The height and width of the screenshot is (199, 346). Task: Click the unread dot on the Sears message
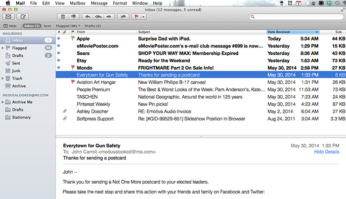click(59, 53)
